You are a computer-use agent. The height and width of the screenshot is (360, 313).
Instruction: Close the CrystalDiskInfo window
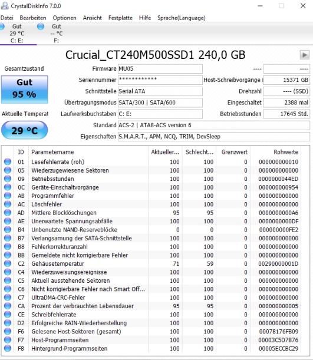pyautogui.click(x=303, y=6)
